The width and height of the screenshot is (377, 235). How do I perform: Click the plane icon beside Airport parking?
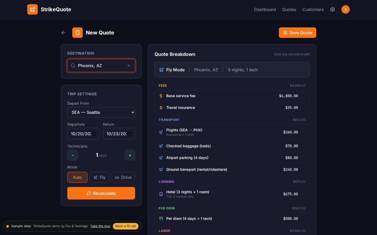(161, 158)
